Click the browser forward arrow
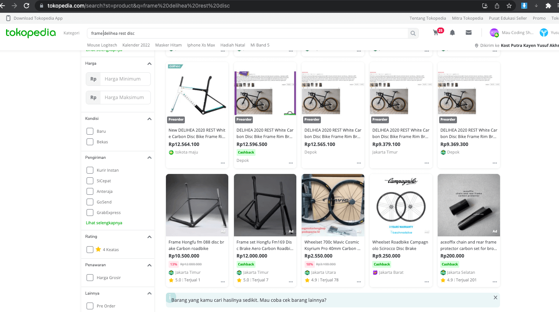The width and height of the screenshot is (559, 312). click(14, 6)
